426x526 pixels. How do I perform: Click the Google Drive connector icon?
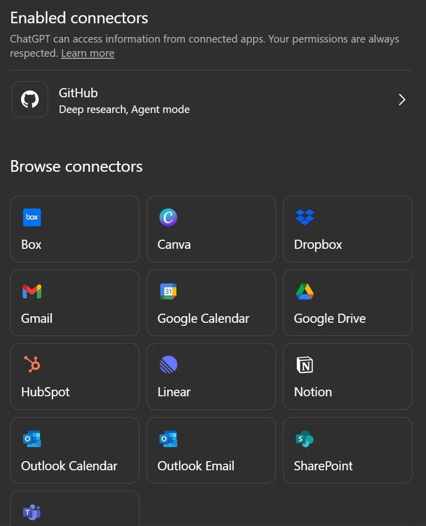(x=304, y=291)
